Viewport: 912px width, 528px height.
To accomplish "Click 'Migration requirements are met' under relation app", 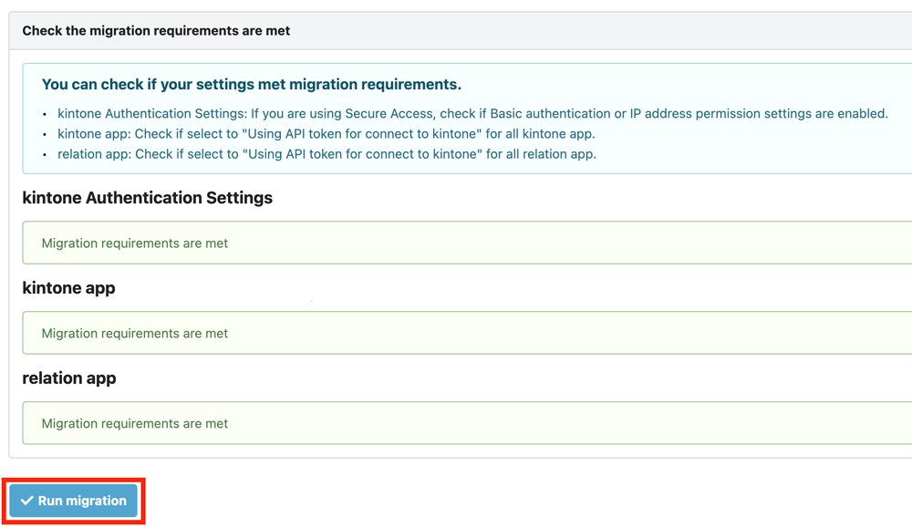I will 134,423.
